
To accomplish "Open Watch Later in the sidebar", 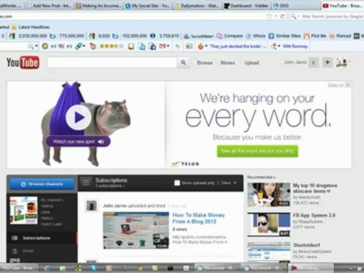I will 51,224.
